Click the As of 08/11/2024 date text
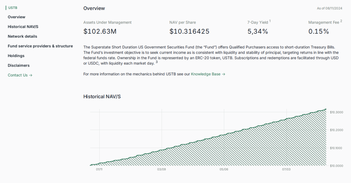This screenshot has height=183, width=351. click(x=329, y=9)
